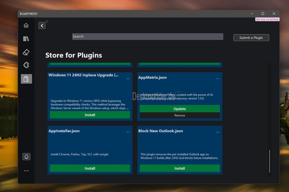Close the BLOATYNOSY window
The height and width of the screenshot is (192, 289).
[x=274, y=14]
